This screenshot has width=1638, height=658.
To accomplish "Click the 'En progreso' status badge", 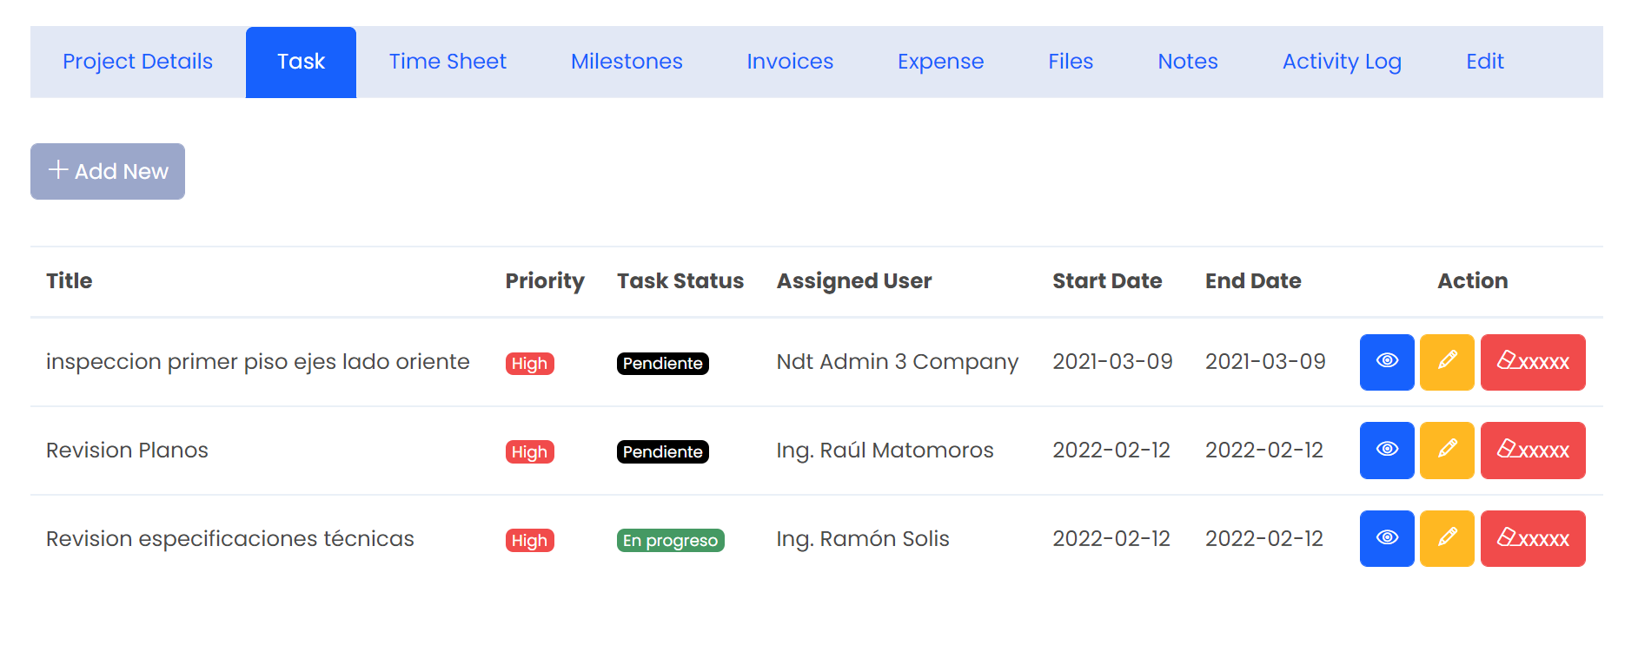I will pos(670,541).
